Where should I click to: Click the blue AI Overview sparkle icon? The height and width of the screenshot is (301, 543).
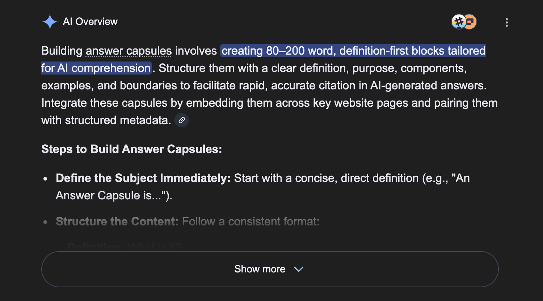click(x=50, y=22)
